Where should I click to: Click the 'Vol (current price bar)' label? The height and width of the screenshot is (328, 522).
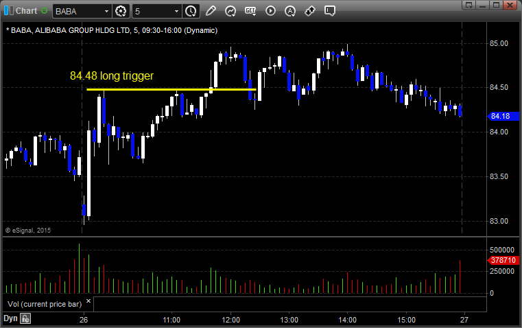[45, 304]
